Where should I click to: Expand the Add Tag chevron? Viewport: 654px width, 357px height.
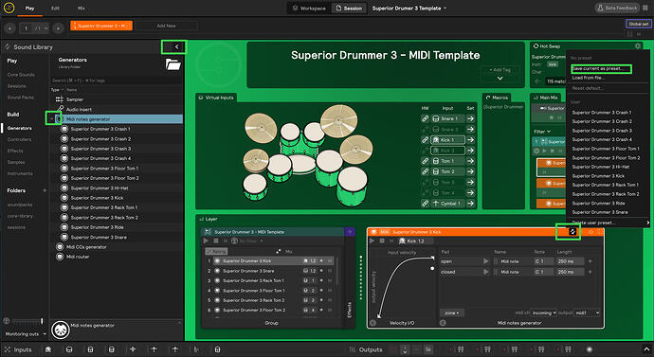[x=500, y=79]
